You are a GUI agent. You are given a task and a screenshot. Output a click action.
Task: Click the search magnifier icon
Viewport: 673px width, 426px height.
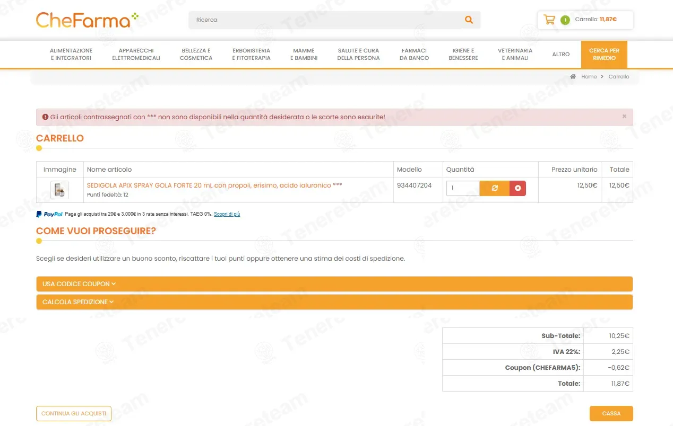[x=469, y=20]
